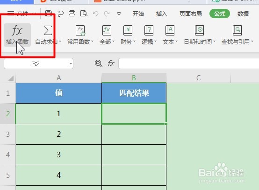Click the zoom magnifier beside formula bar
The height and width of the screenshot is (190, 259).
[99, 63]
